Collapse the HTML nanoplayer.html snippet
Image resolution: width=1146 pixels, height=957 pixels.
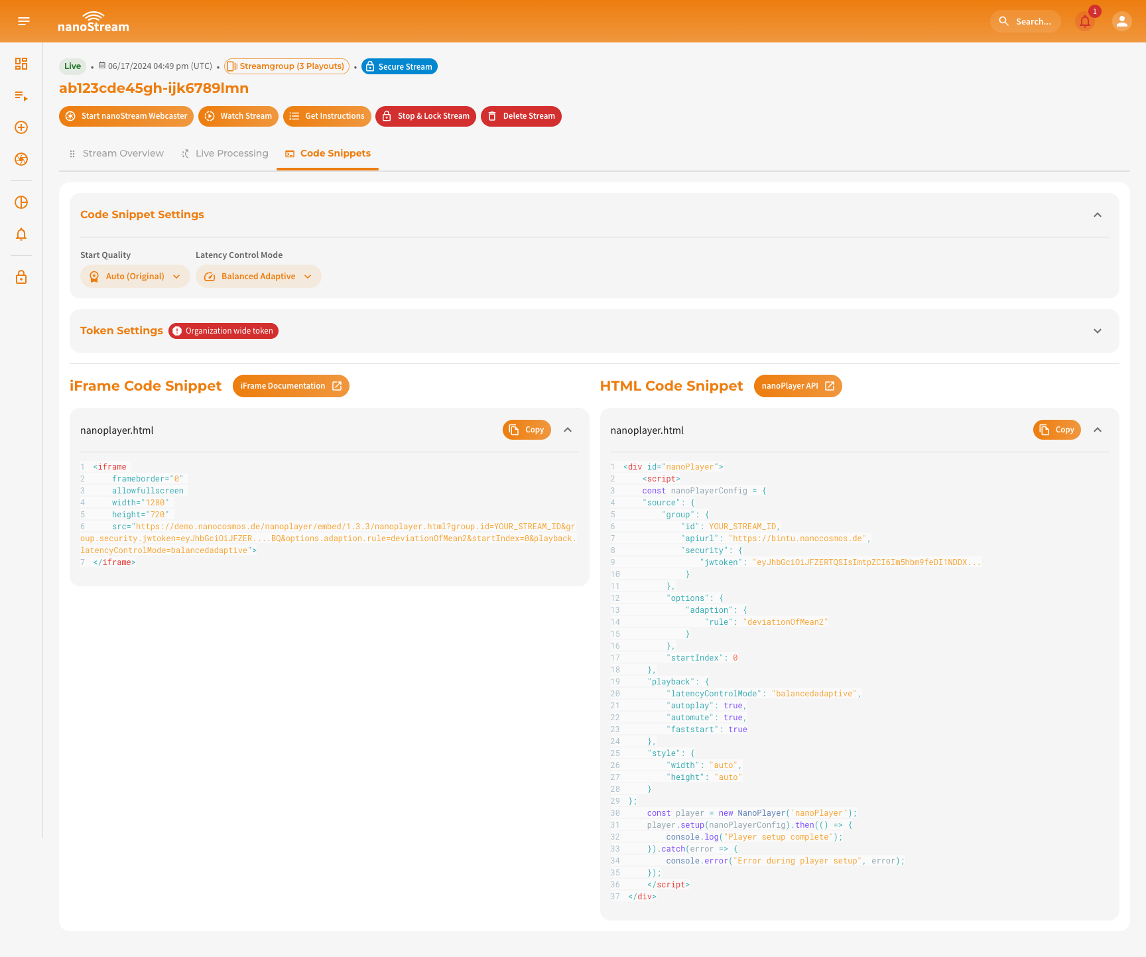[x=1098, y=430]
